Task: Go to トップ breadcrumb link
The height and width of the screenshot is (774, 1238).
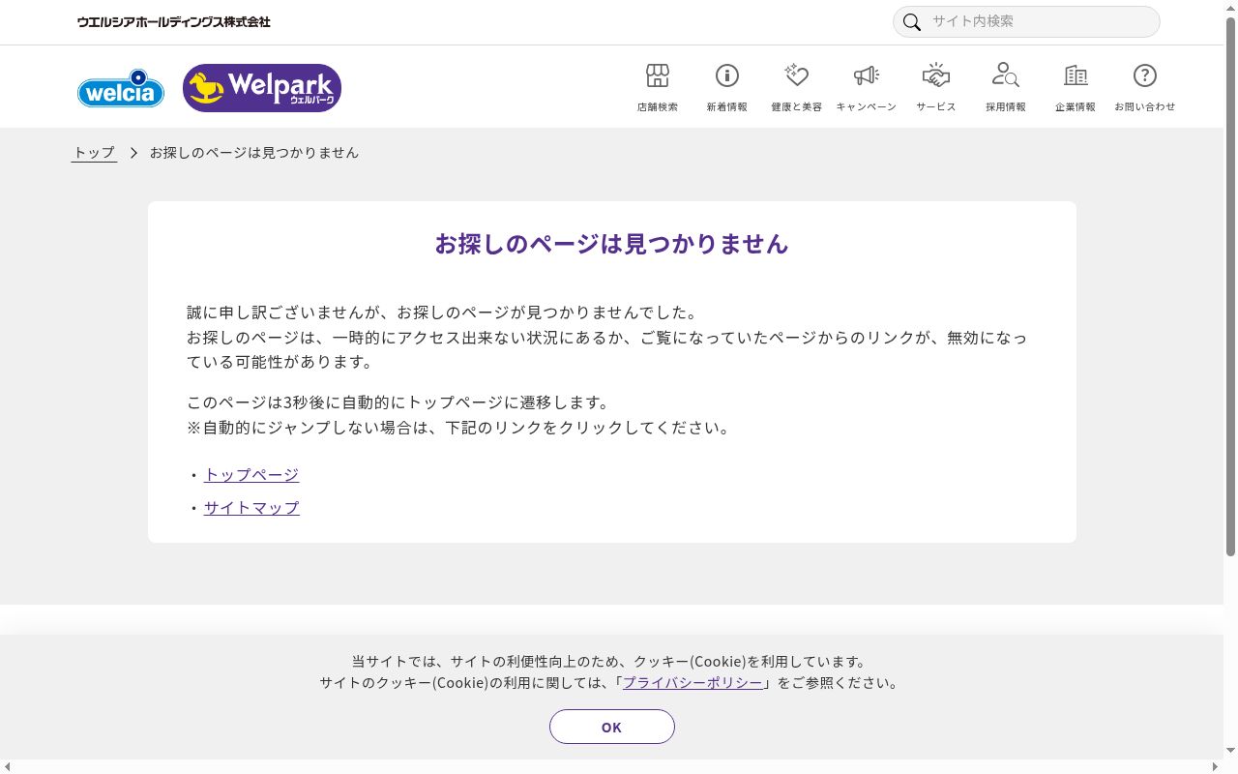Action: tap(94, 153)
